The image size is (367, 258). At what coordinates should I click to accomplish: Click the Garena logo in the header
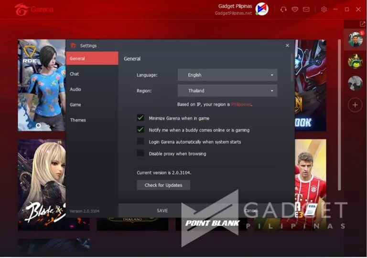point(34,10)
